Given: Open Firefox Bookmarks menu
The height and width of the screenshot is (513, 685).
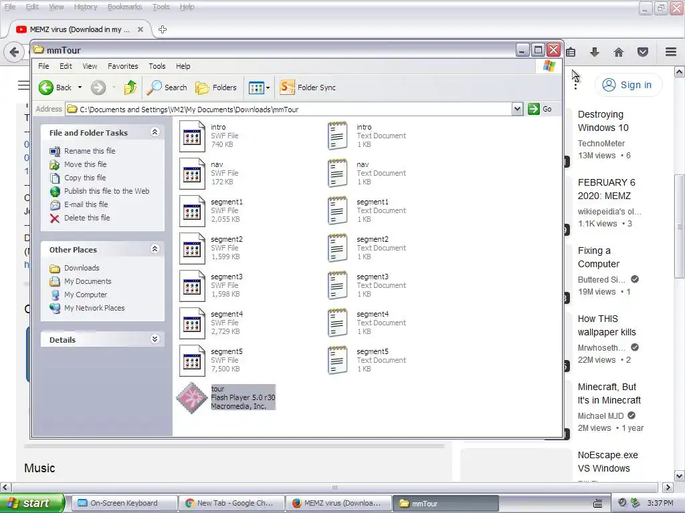Looking at the screenshot, I should tap(125, 7).
